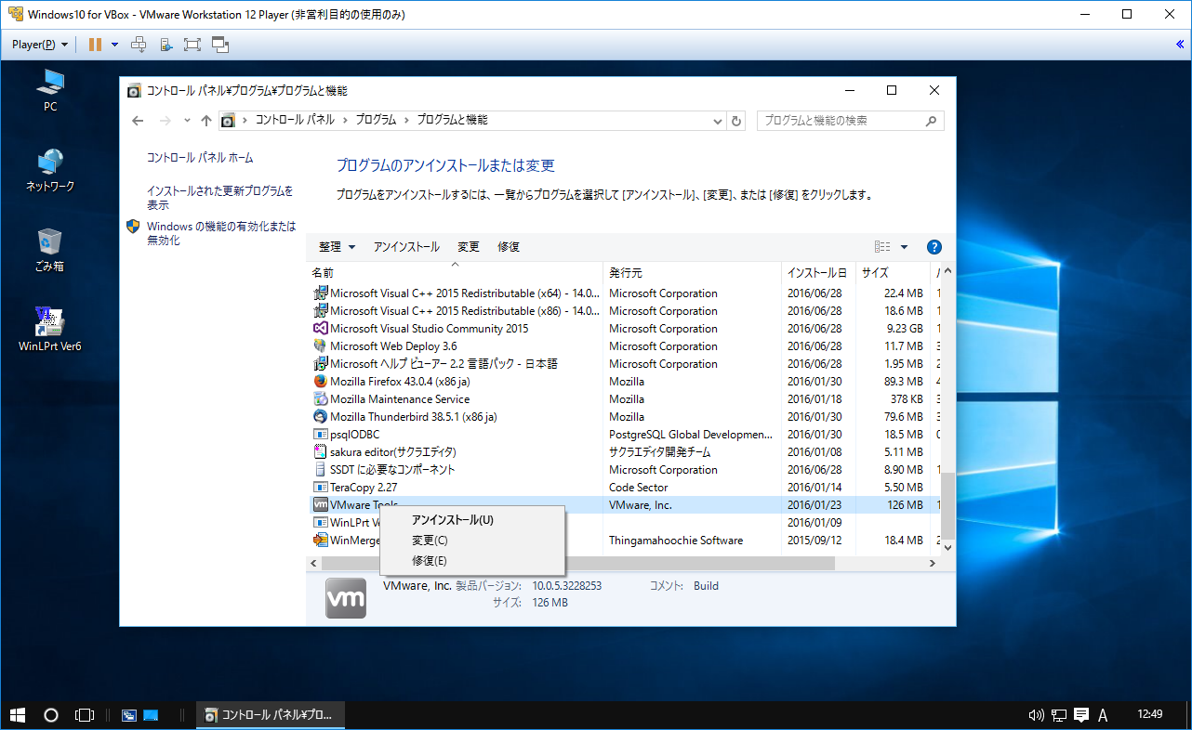Select the ごみ箱 recycle bin desktop icon

[x=50, y=251]
